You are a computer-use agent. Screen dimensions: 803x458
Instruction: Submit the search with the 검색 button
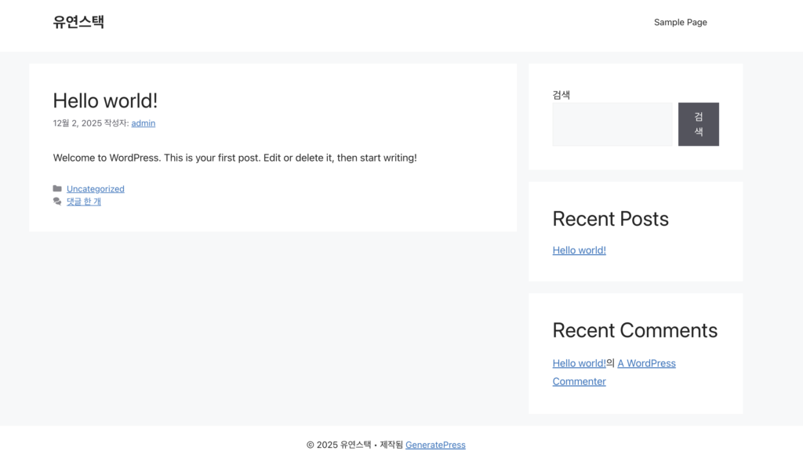[698, 124]
